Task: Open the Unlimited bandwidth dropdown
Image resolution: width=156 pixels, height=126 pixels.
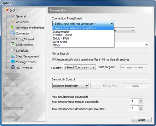Action: tap(71, 86)
